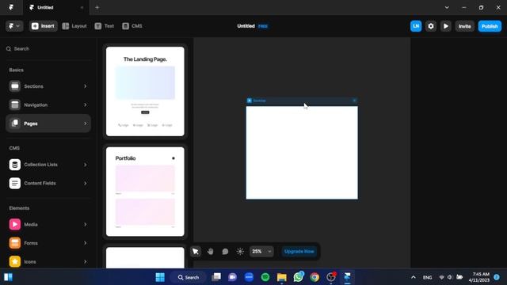The image size is (507, 285).
Task: Open the Windows Start menu
Action: tap(160, 277)
